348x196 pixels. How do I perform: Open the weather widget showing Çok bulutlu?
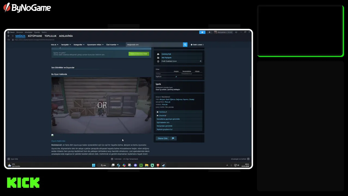[x=14, y=165]
